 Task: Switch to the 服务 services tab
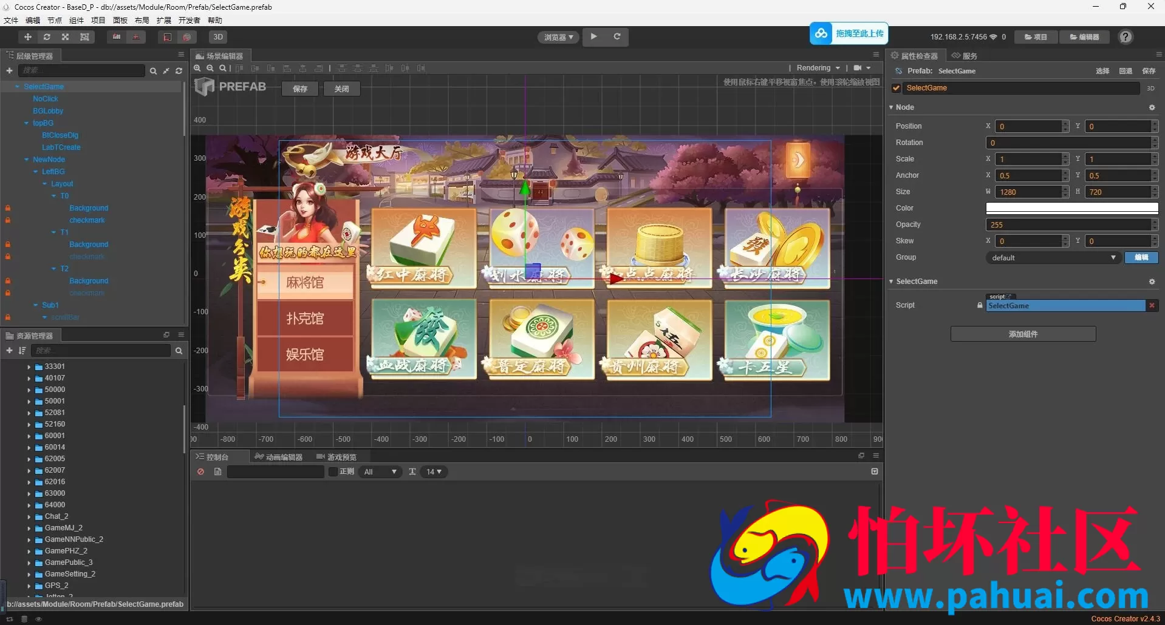[965, 56]
